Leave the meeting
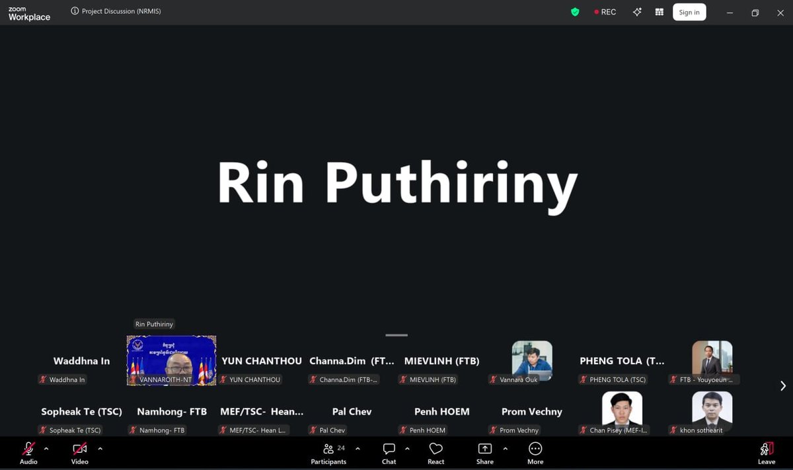The width and height of the screenshot is (793, 470). (767, 453)
